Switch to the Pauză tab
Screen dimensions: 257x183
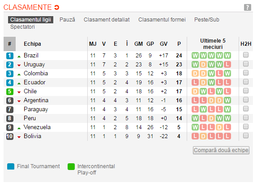(67, 20)
